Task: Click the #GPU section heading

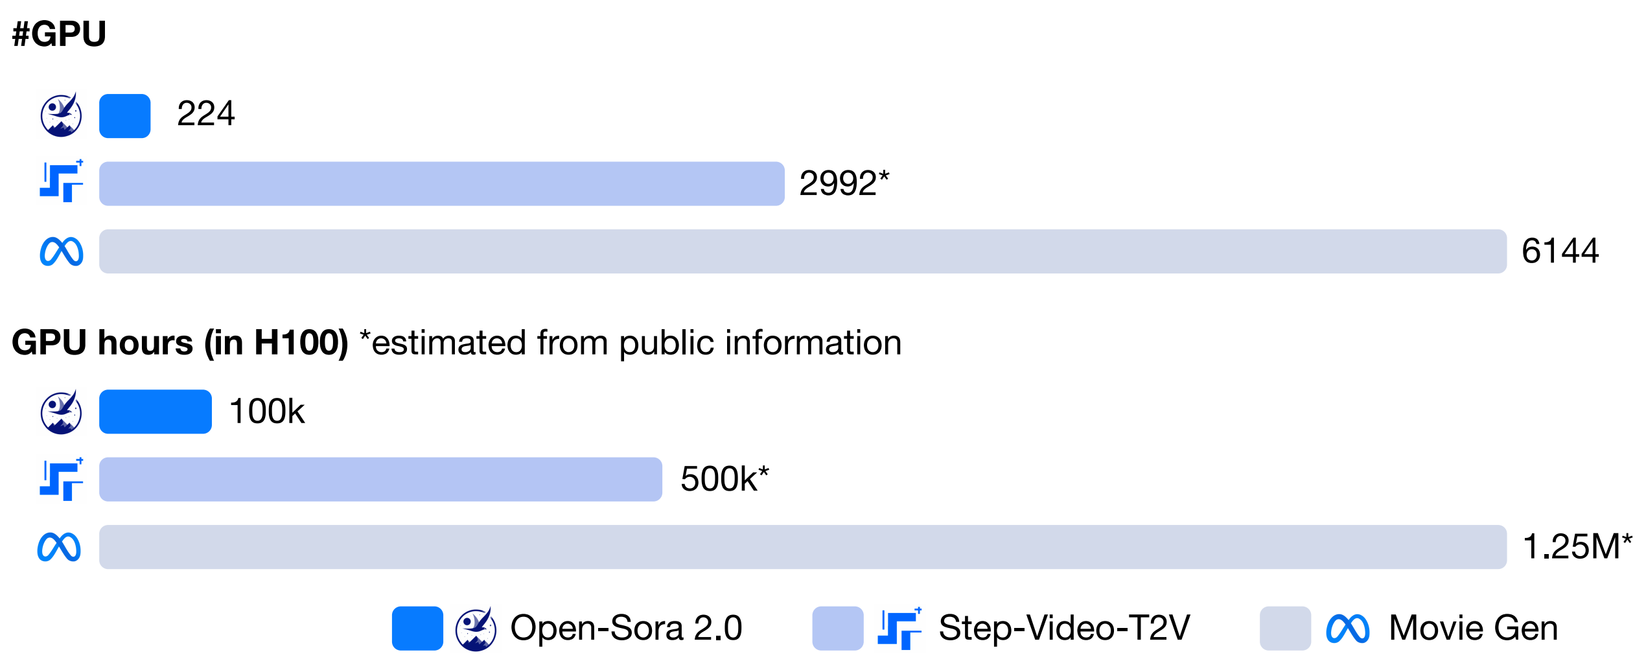Action: coord(59,34)
